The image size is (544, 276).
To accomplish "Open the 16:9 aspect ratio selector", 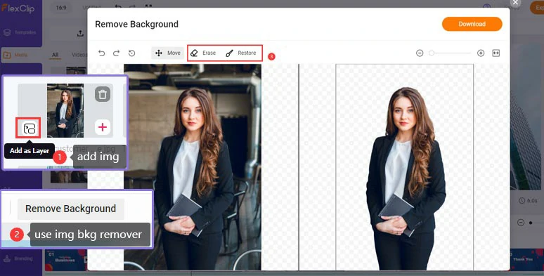I will coord(61,8).
